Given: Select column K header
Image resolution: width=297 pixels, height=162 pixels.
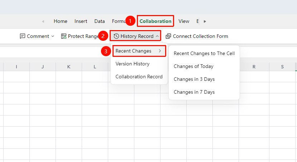Looking at the screenshot, I should click(x=69, y=67).
